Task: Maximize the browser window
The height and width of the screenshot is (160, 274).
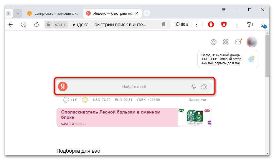Action: [x=250, y=10]
